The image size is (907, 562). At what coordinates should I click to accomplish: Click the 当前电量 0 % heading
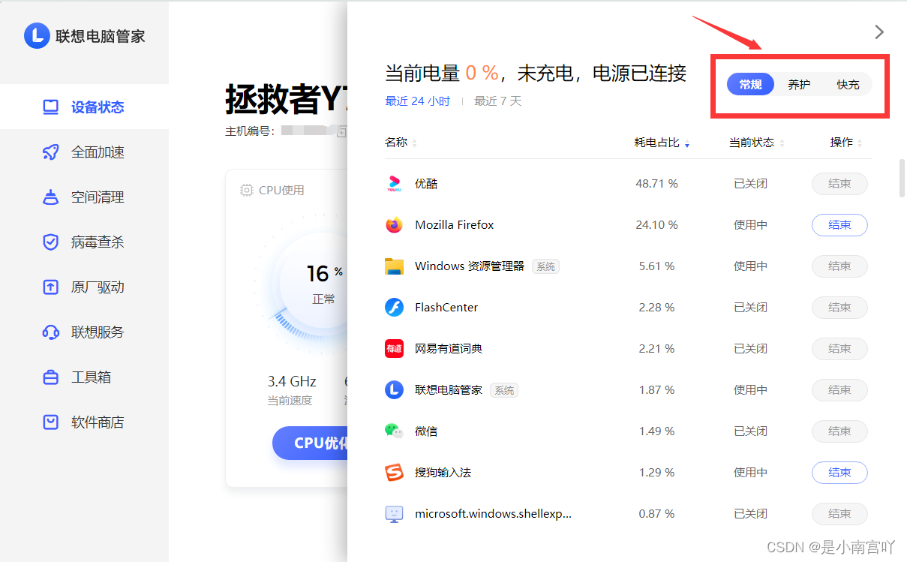click(442, 73)
